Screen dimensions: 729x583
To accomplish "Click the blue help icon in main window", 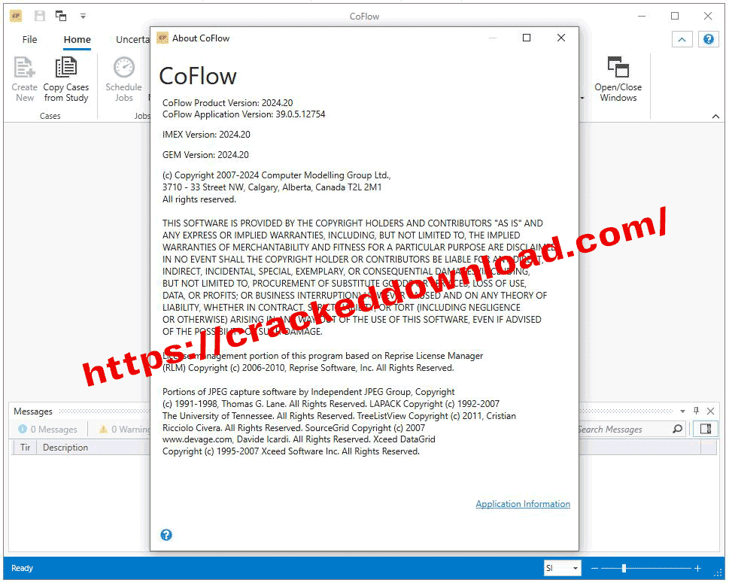I will (x=709, y=39).
